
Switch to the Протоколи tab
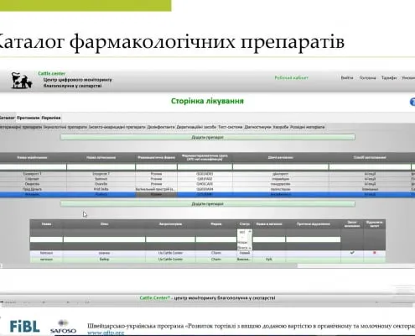pos(28,118)
